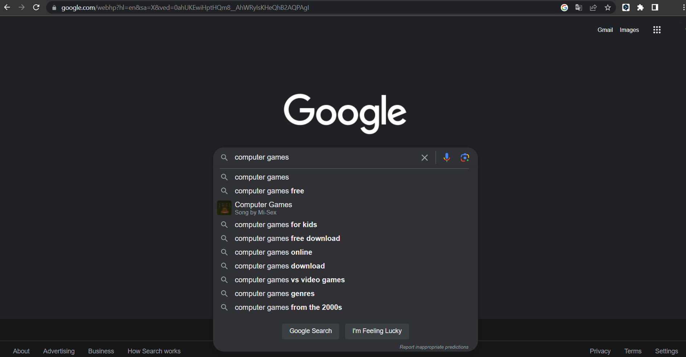Screen dimensions: 686x357
Task: Click the browser forward arrow
Action: pyautogui.click(x=21, y=7)
